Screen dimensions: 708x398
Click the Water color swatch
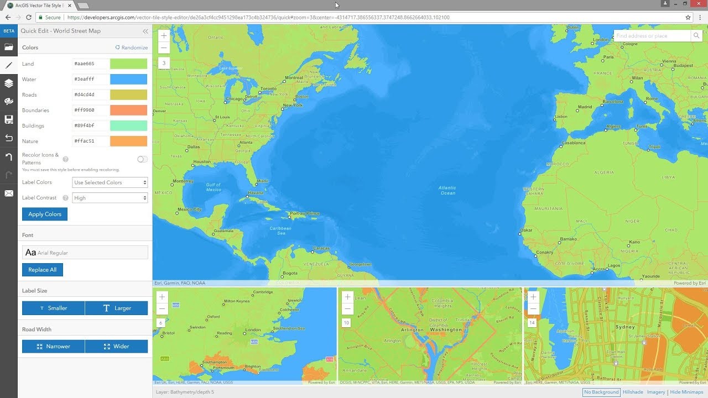pyautogui.click(x=128, y=80)
